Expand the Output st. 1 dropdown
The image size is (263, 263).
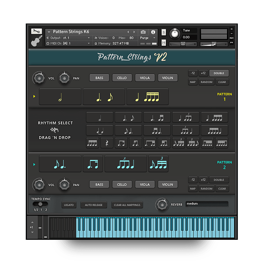tap(89, 38)
